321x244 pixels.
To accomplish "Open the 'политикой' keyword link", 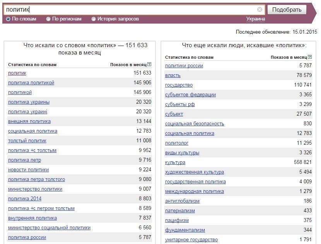I will click(x=20, y=92).
